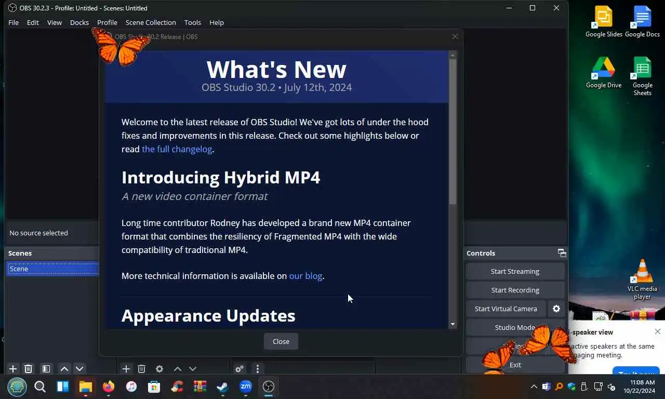Image resolution: width=665 pixels, height=399 pixels.
Task: Open the Help menu
Action: (x=217, y=22)
